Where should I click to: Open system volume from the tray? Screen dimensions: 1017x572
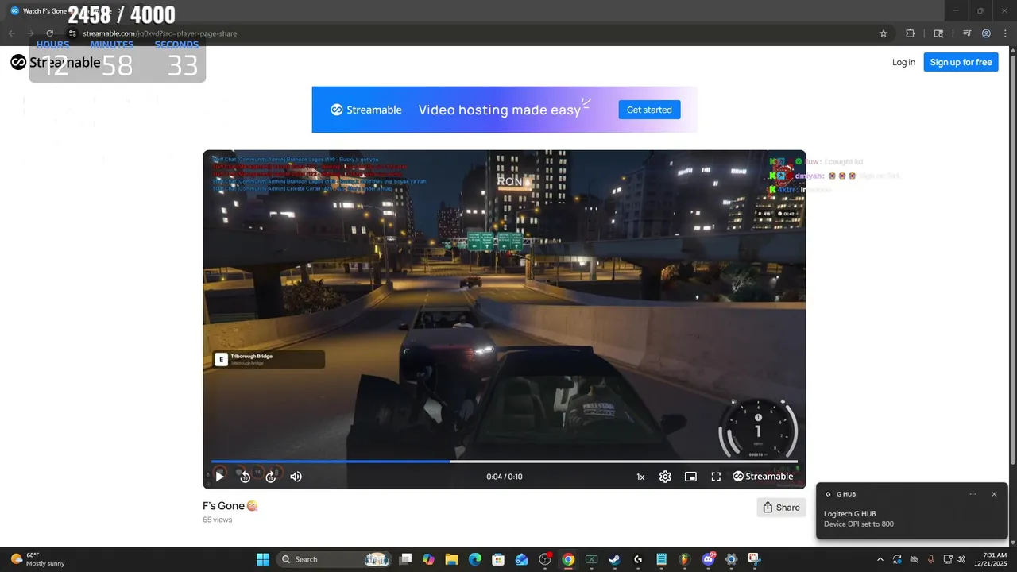coord(961,559)
